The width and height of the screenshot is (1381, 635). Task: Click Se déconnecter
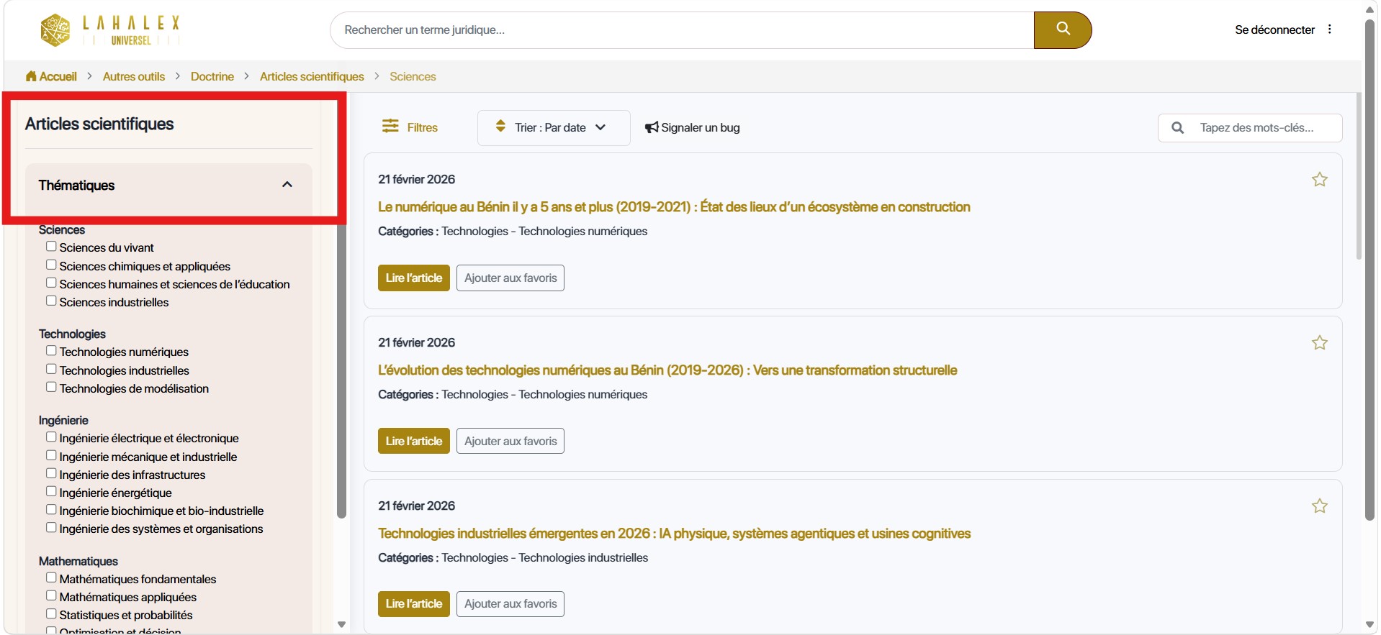pyautogui.click(x=1274, y=29)
